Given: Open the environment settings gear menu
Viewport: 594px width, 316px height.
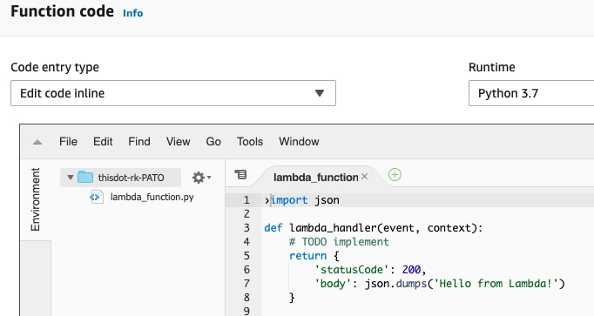Looking at the screenshot, I should [201, 178].
